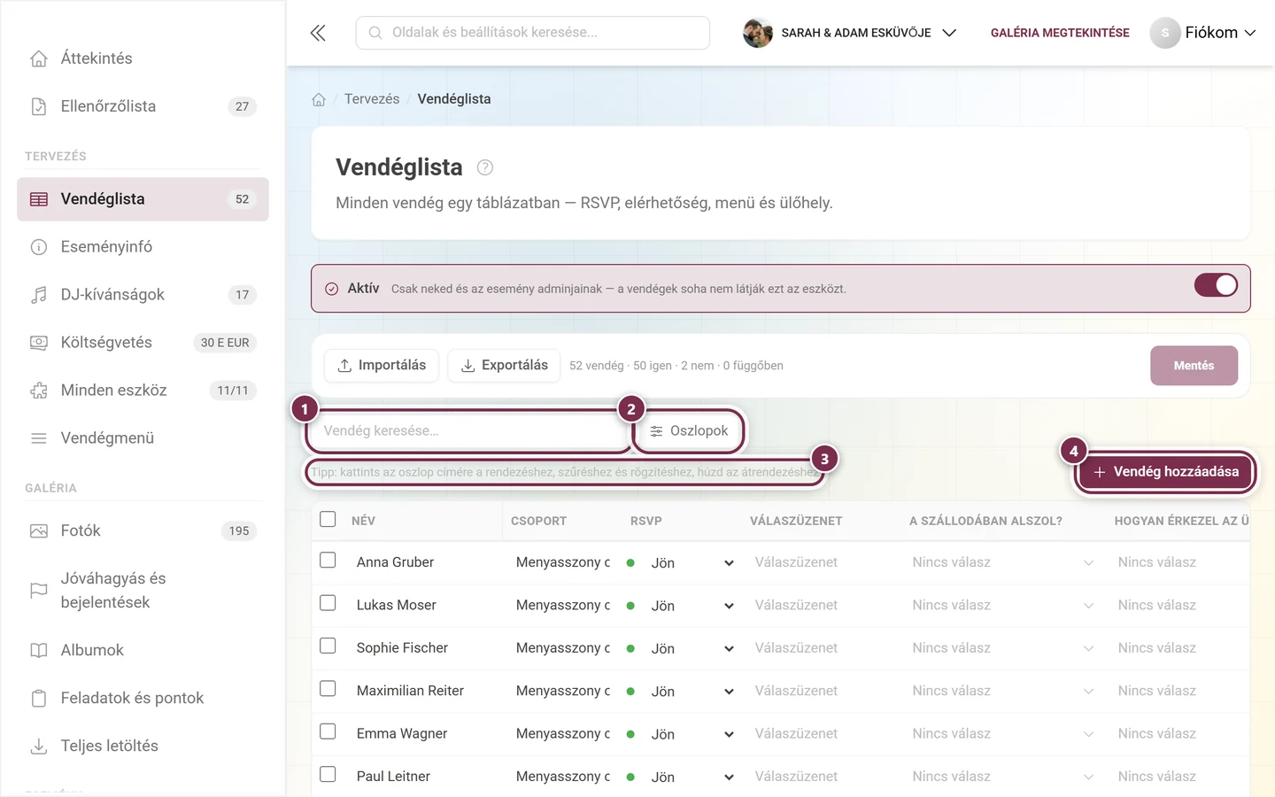This screenshot has height=797, width=1275.
Task: Click the home icon in the breadcrumb
Action: 319,99
